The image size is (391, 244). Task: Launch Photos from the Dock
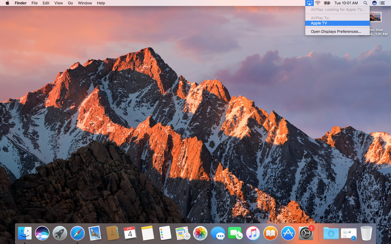point(200,233)
